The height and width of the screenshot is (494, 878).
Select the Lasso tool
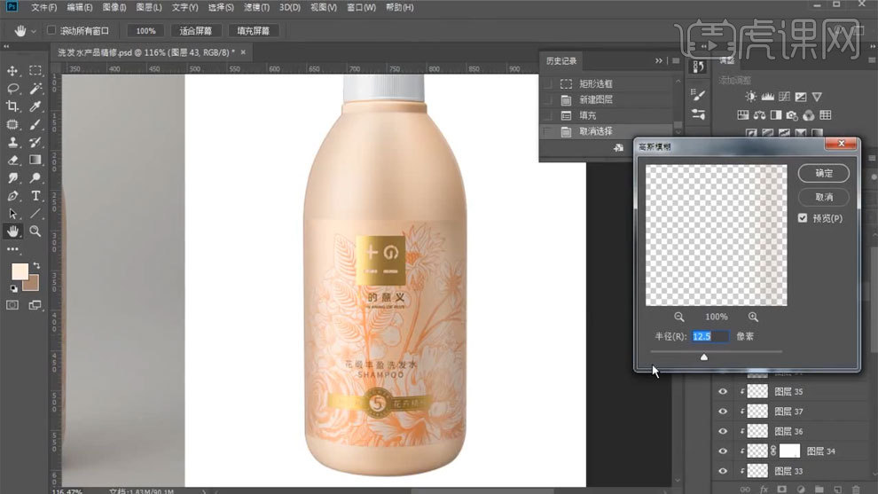pyautogui.click(x=12, y=89)
